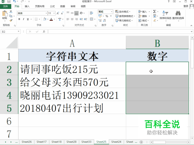Increase font size with large A
This screenshot has width=194, height=145.
pos(58,13)
